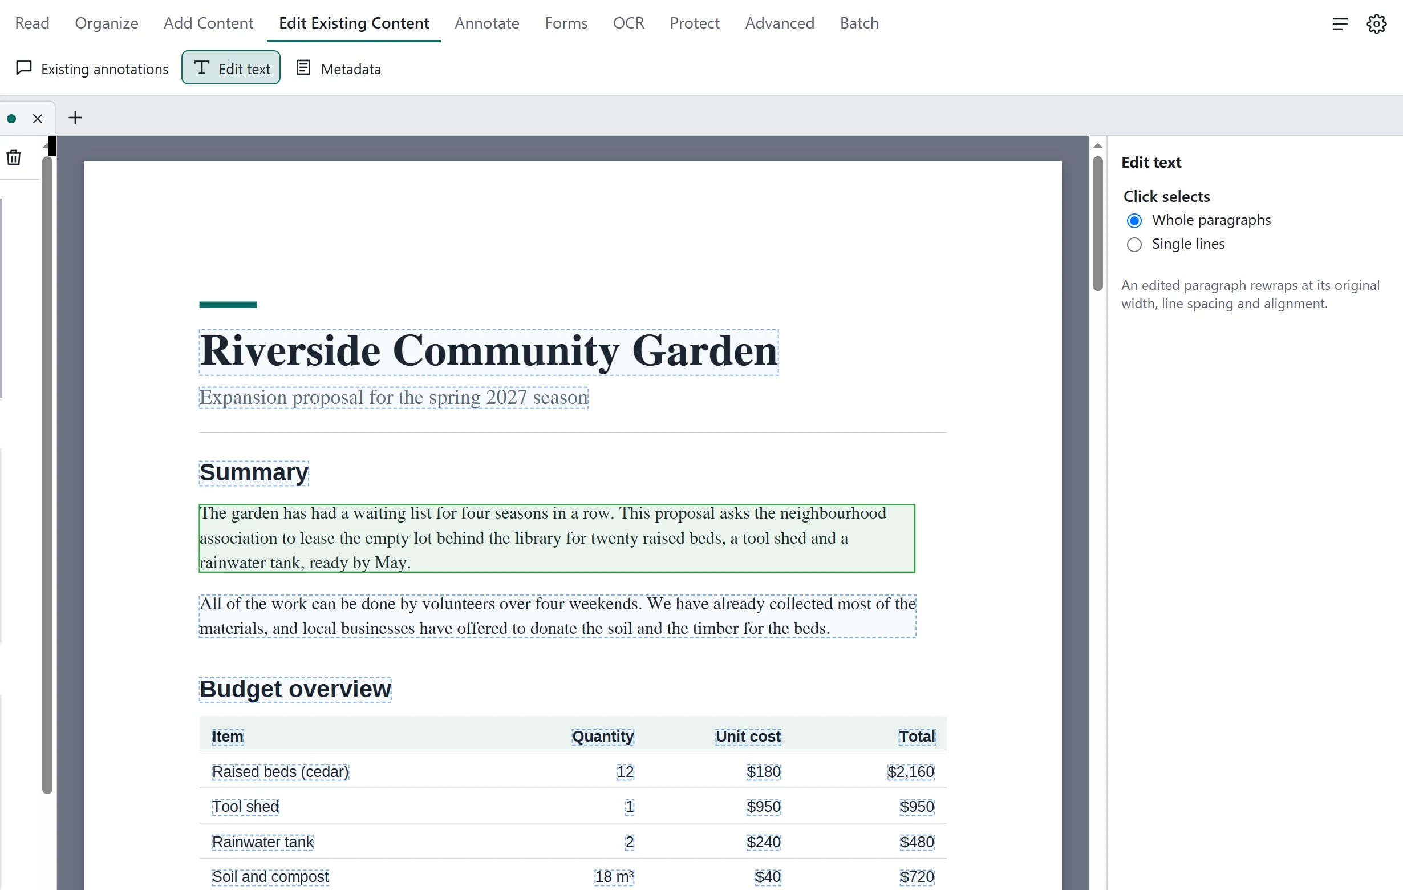Select the 'Rainwater tank' cell
Image resolution: width=1403 pixels, height=890 pixels.
[x=263, y=842]
